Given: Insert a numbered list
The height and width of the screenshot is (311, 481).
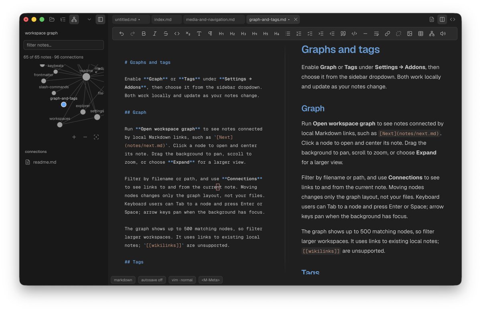Looking at the screenshot, I should (299, 34).
